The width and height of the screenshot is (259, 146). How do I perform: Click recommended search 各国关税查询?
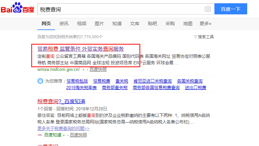tap(189, 81)
